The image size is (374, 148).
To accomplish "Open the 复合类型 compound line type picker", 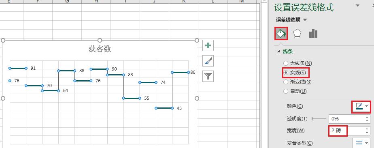I will [361, 143].
